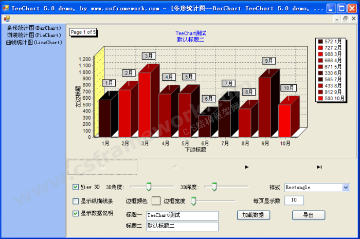Click the 加载数据 load data button
This screenshot has width=360, height=239.
[x=253, y=215]
